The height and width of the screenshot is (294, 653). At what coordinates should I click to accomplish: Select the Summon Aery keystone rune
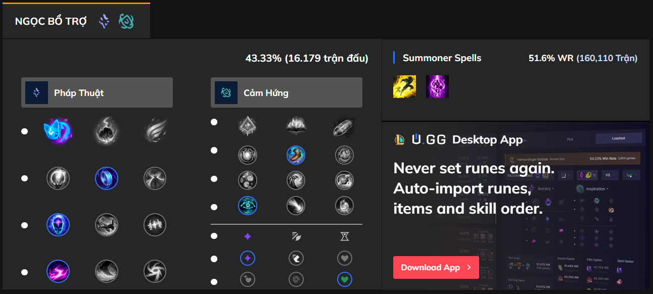pyautogui.click(x=58, y=131)
